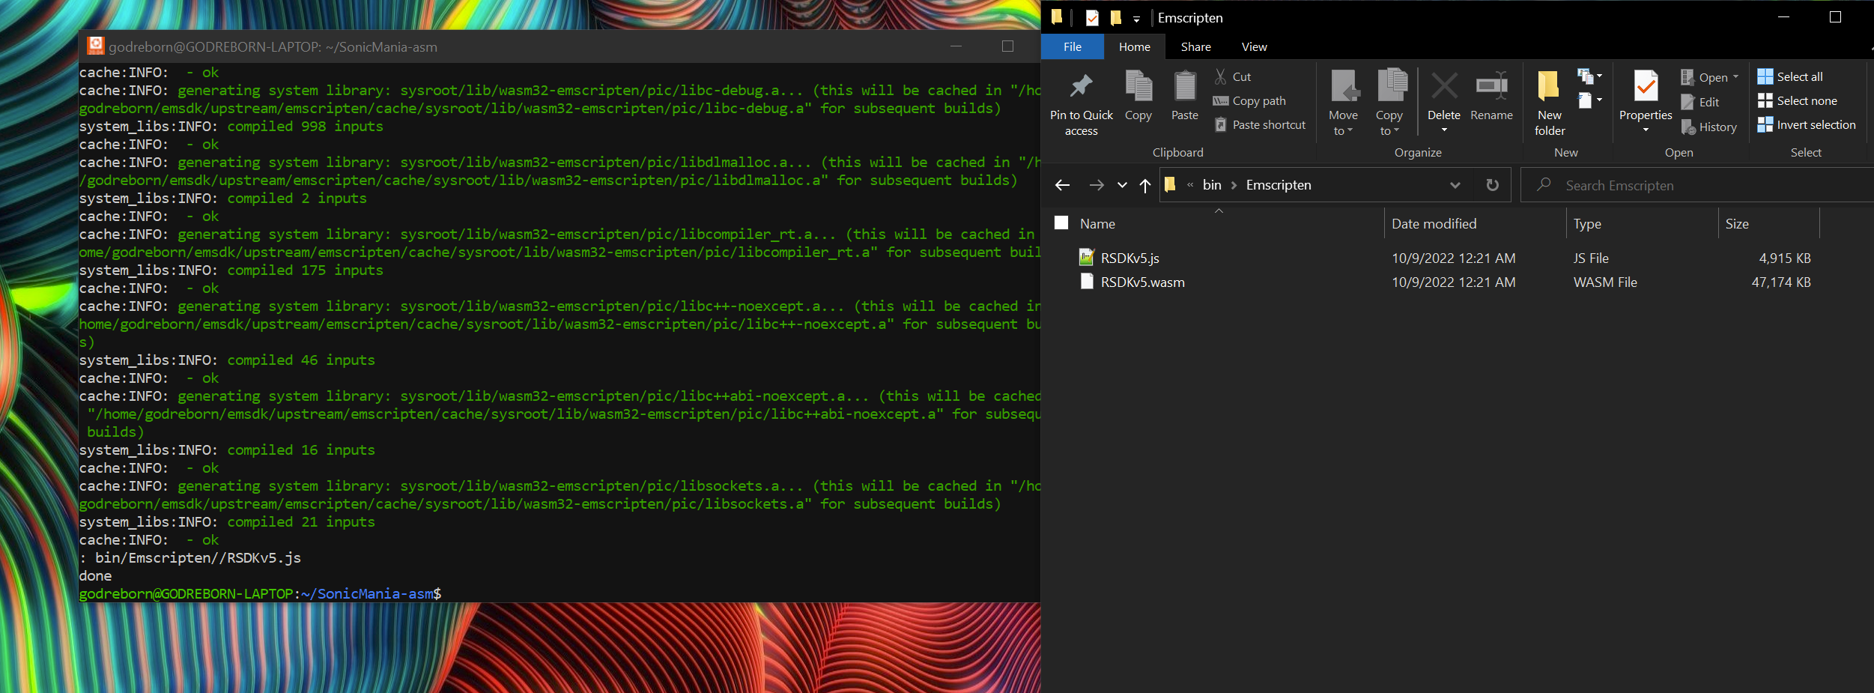Open Customize Quick Access Toolbar dropdown
The height and width of the screenshot is (693, 1874).
pos(1136,19)
